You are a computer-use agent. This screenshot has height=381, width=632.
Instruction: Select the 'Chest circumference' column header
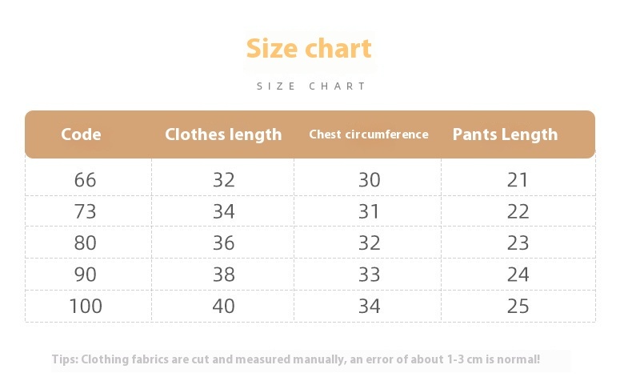369,134
